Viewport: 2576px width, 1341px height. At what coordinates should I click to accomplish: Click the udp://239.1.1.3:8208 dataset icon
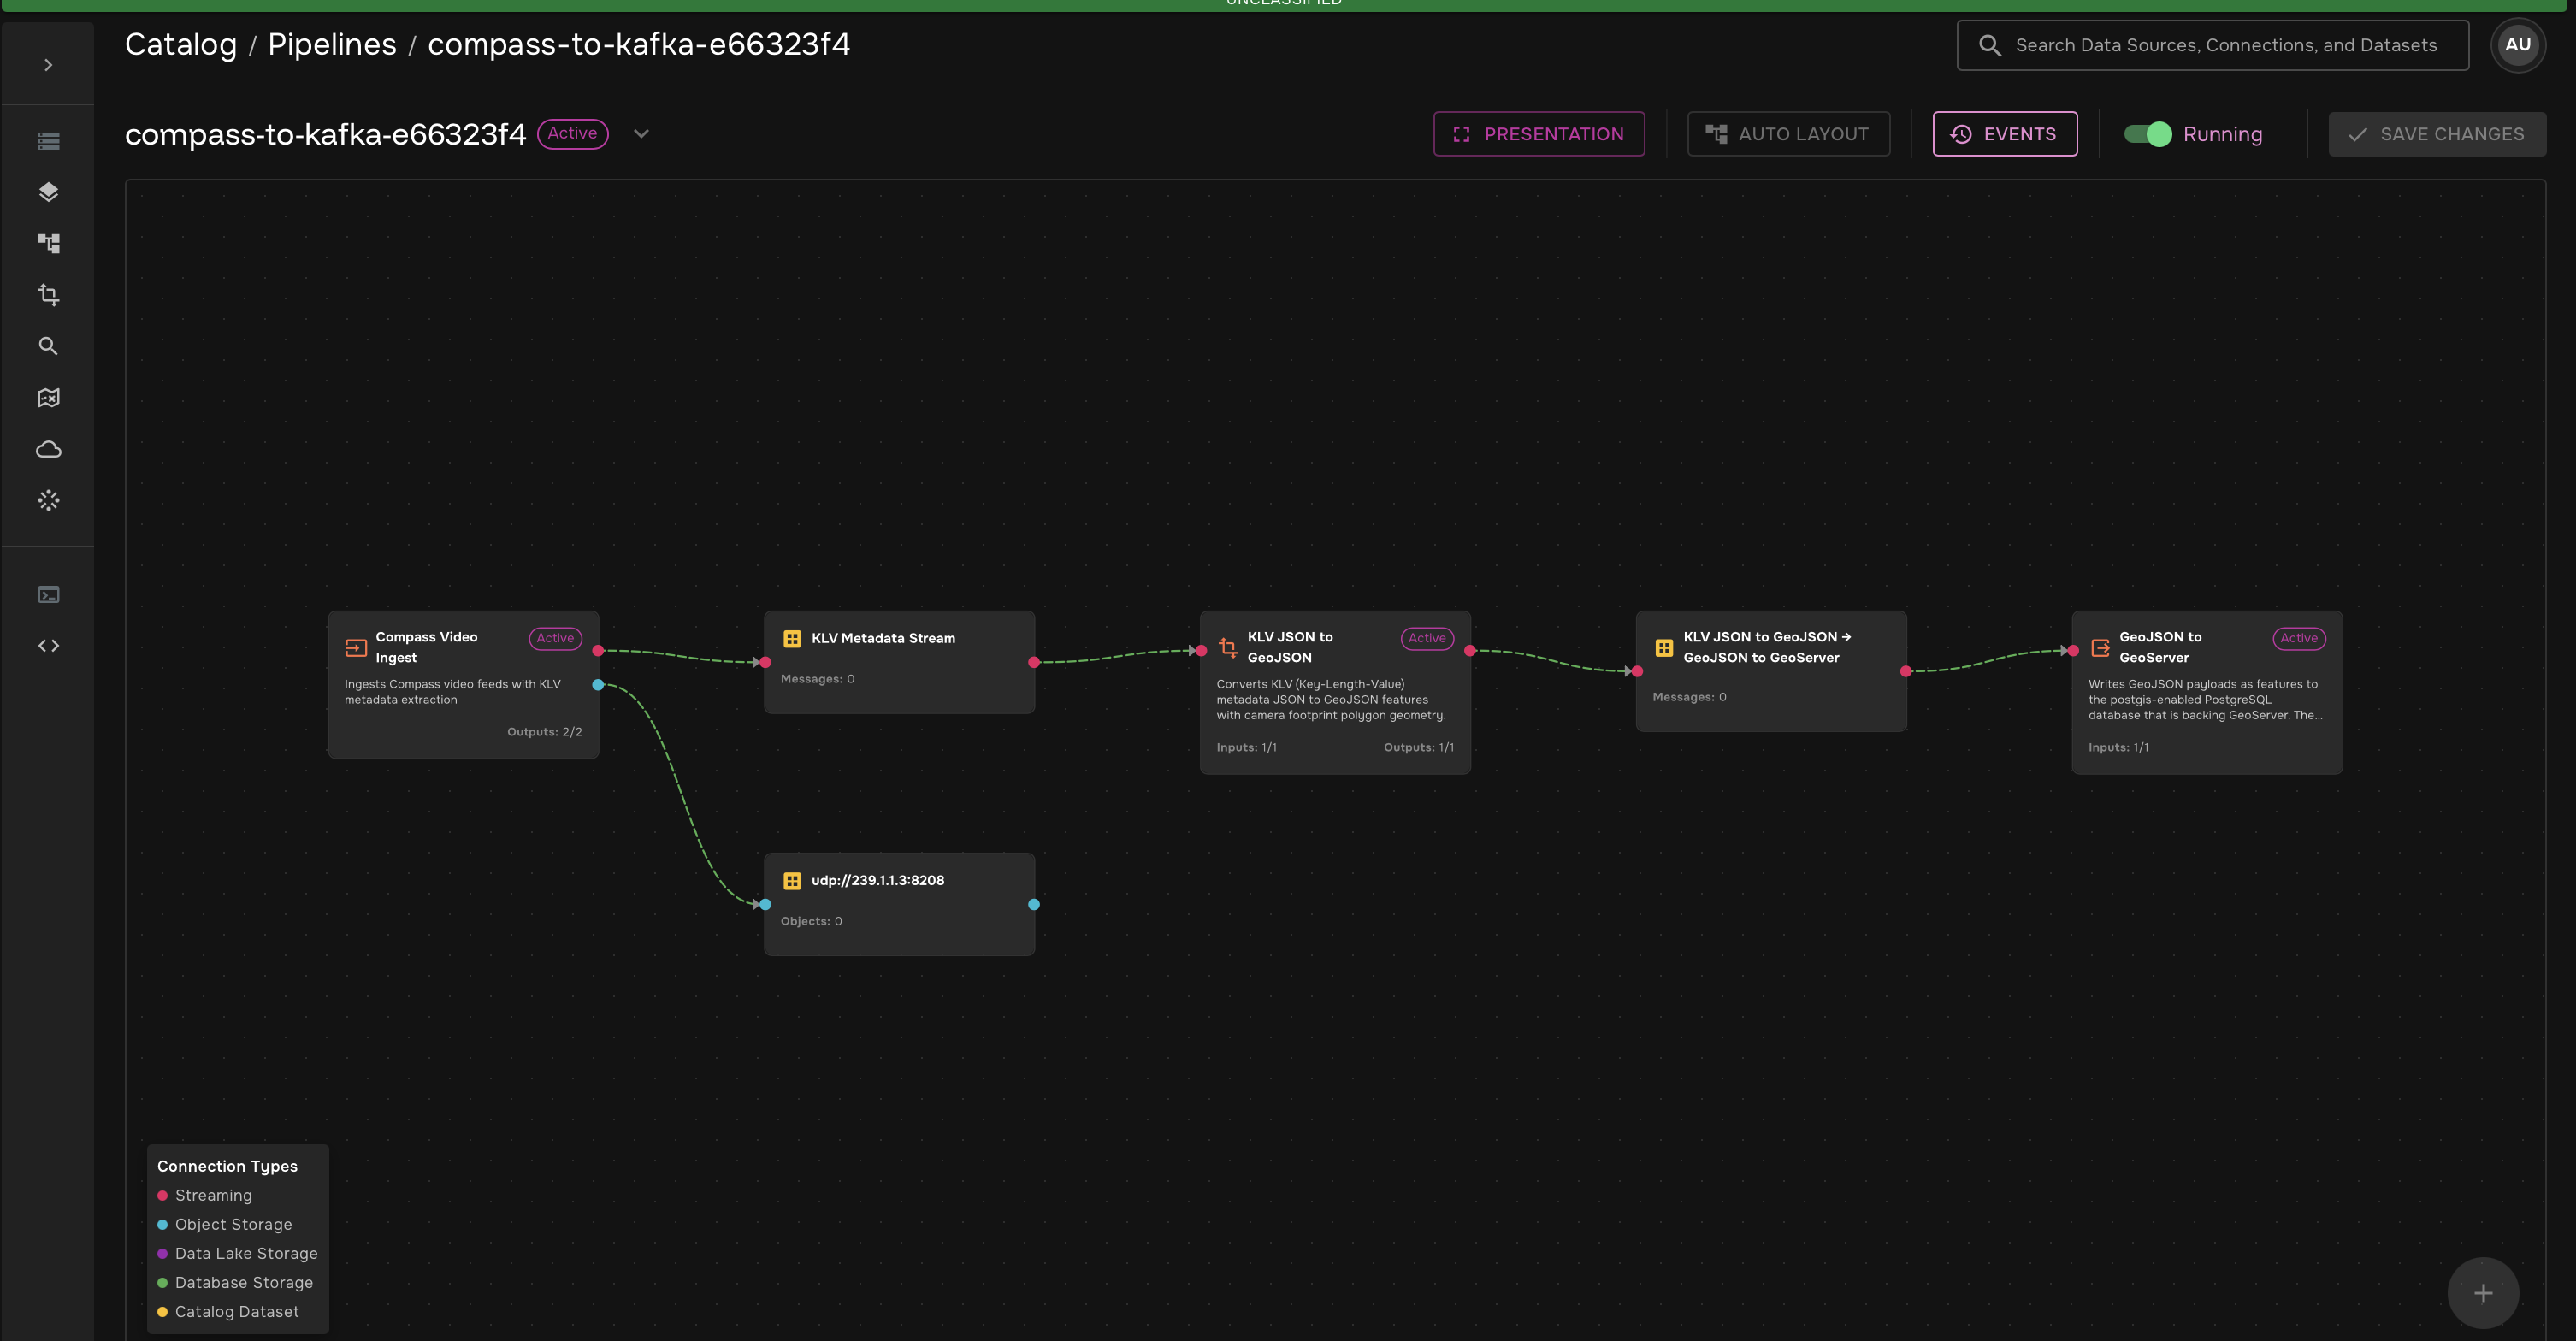coord(792,880)
